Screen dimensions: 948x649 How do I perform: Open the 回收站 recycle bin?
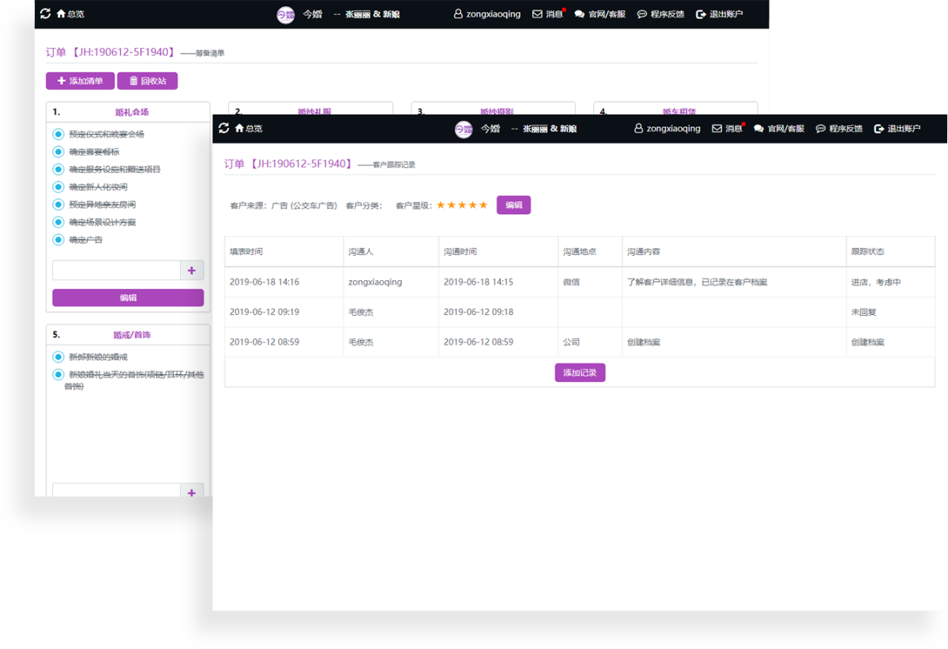point(148,81)
